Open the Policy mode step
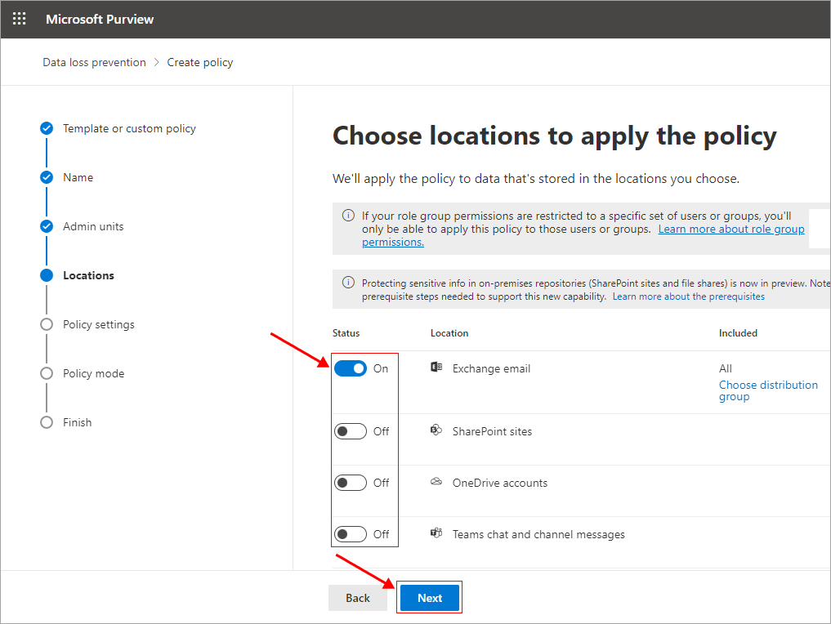831x624 pixels. pos(93,373)
